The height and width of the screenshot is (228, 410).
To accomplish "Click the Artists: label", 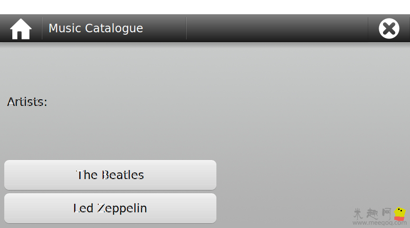I will tap(27, 102).
